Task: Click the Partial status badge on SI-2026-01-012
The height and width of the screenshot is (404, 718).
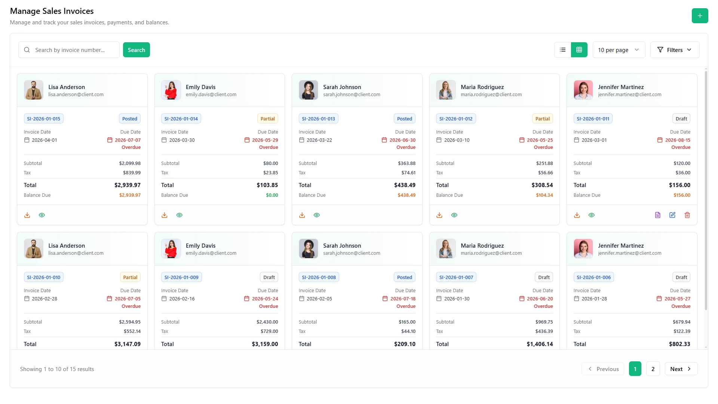Action: coord(542,119)
